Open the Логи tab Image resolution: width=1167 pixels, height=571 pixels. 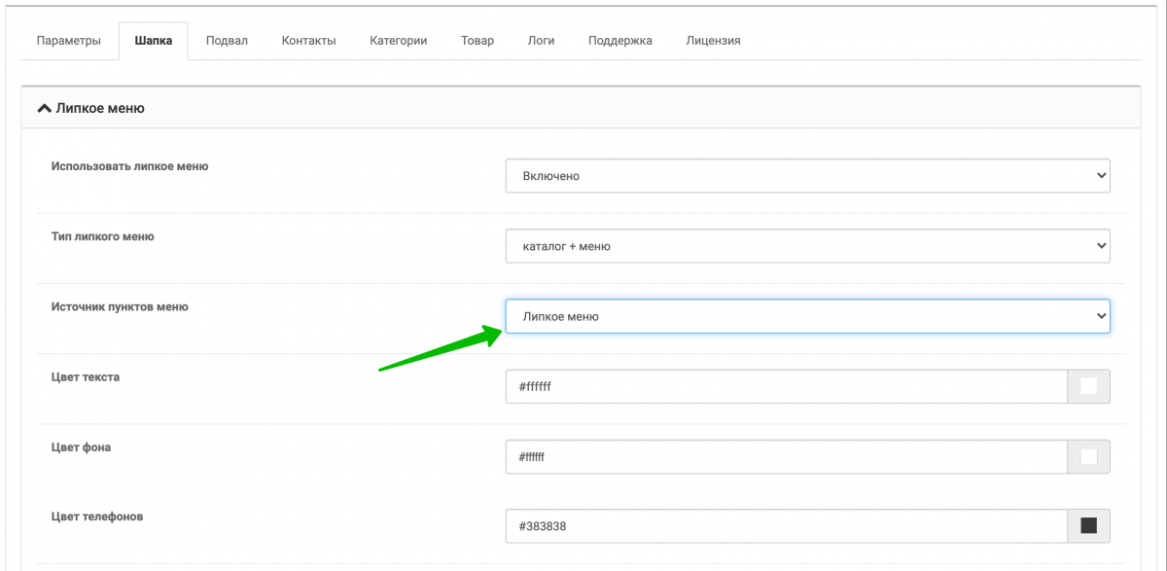tap(541, 41)
